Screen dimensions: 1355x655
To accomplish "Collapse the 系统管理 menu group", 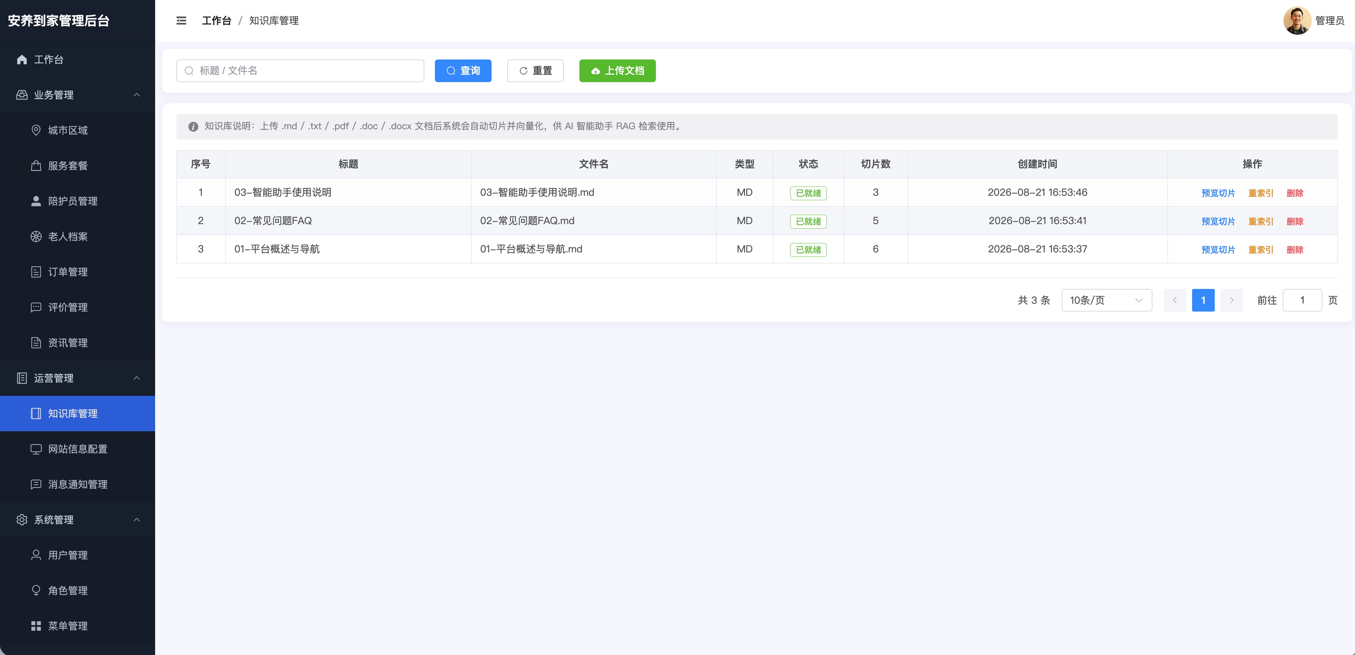I will click(137, 519).
